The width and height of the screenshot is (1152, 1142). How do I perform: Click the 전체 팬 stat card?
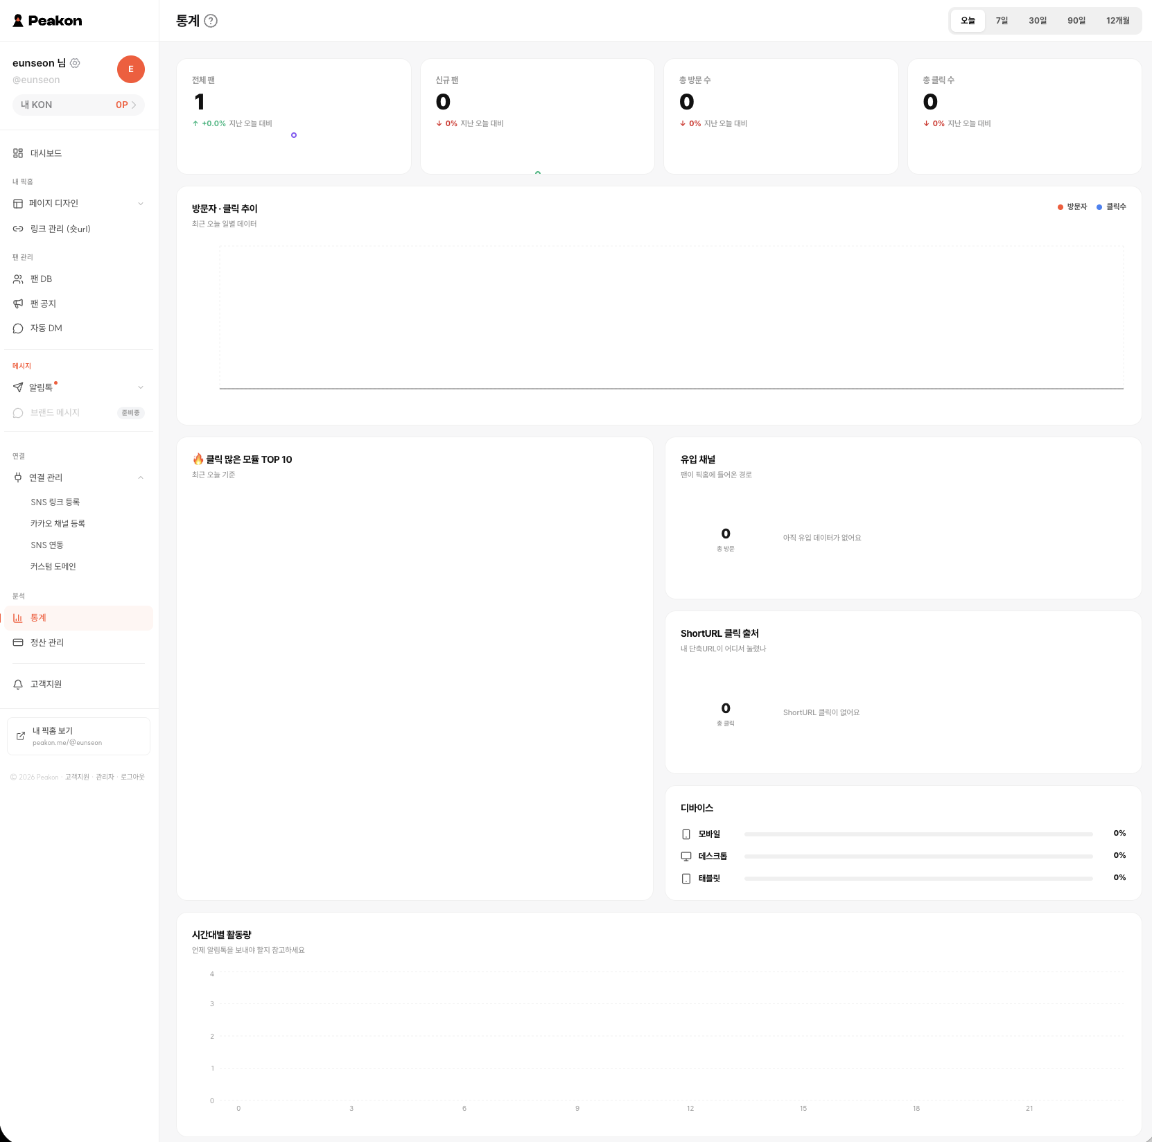tap(294, 116)
